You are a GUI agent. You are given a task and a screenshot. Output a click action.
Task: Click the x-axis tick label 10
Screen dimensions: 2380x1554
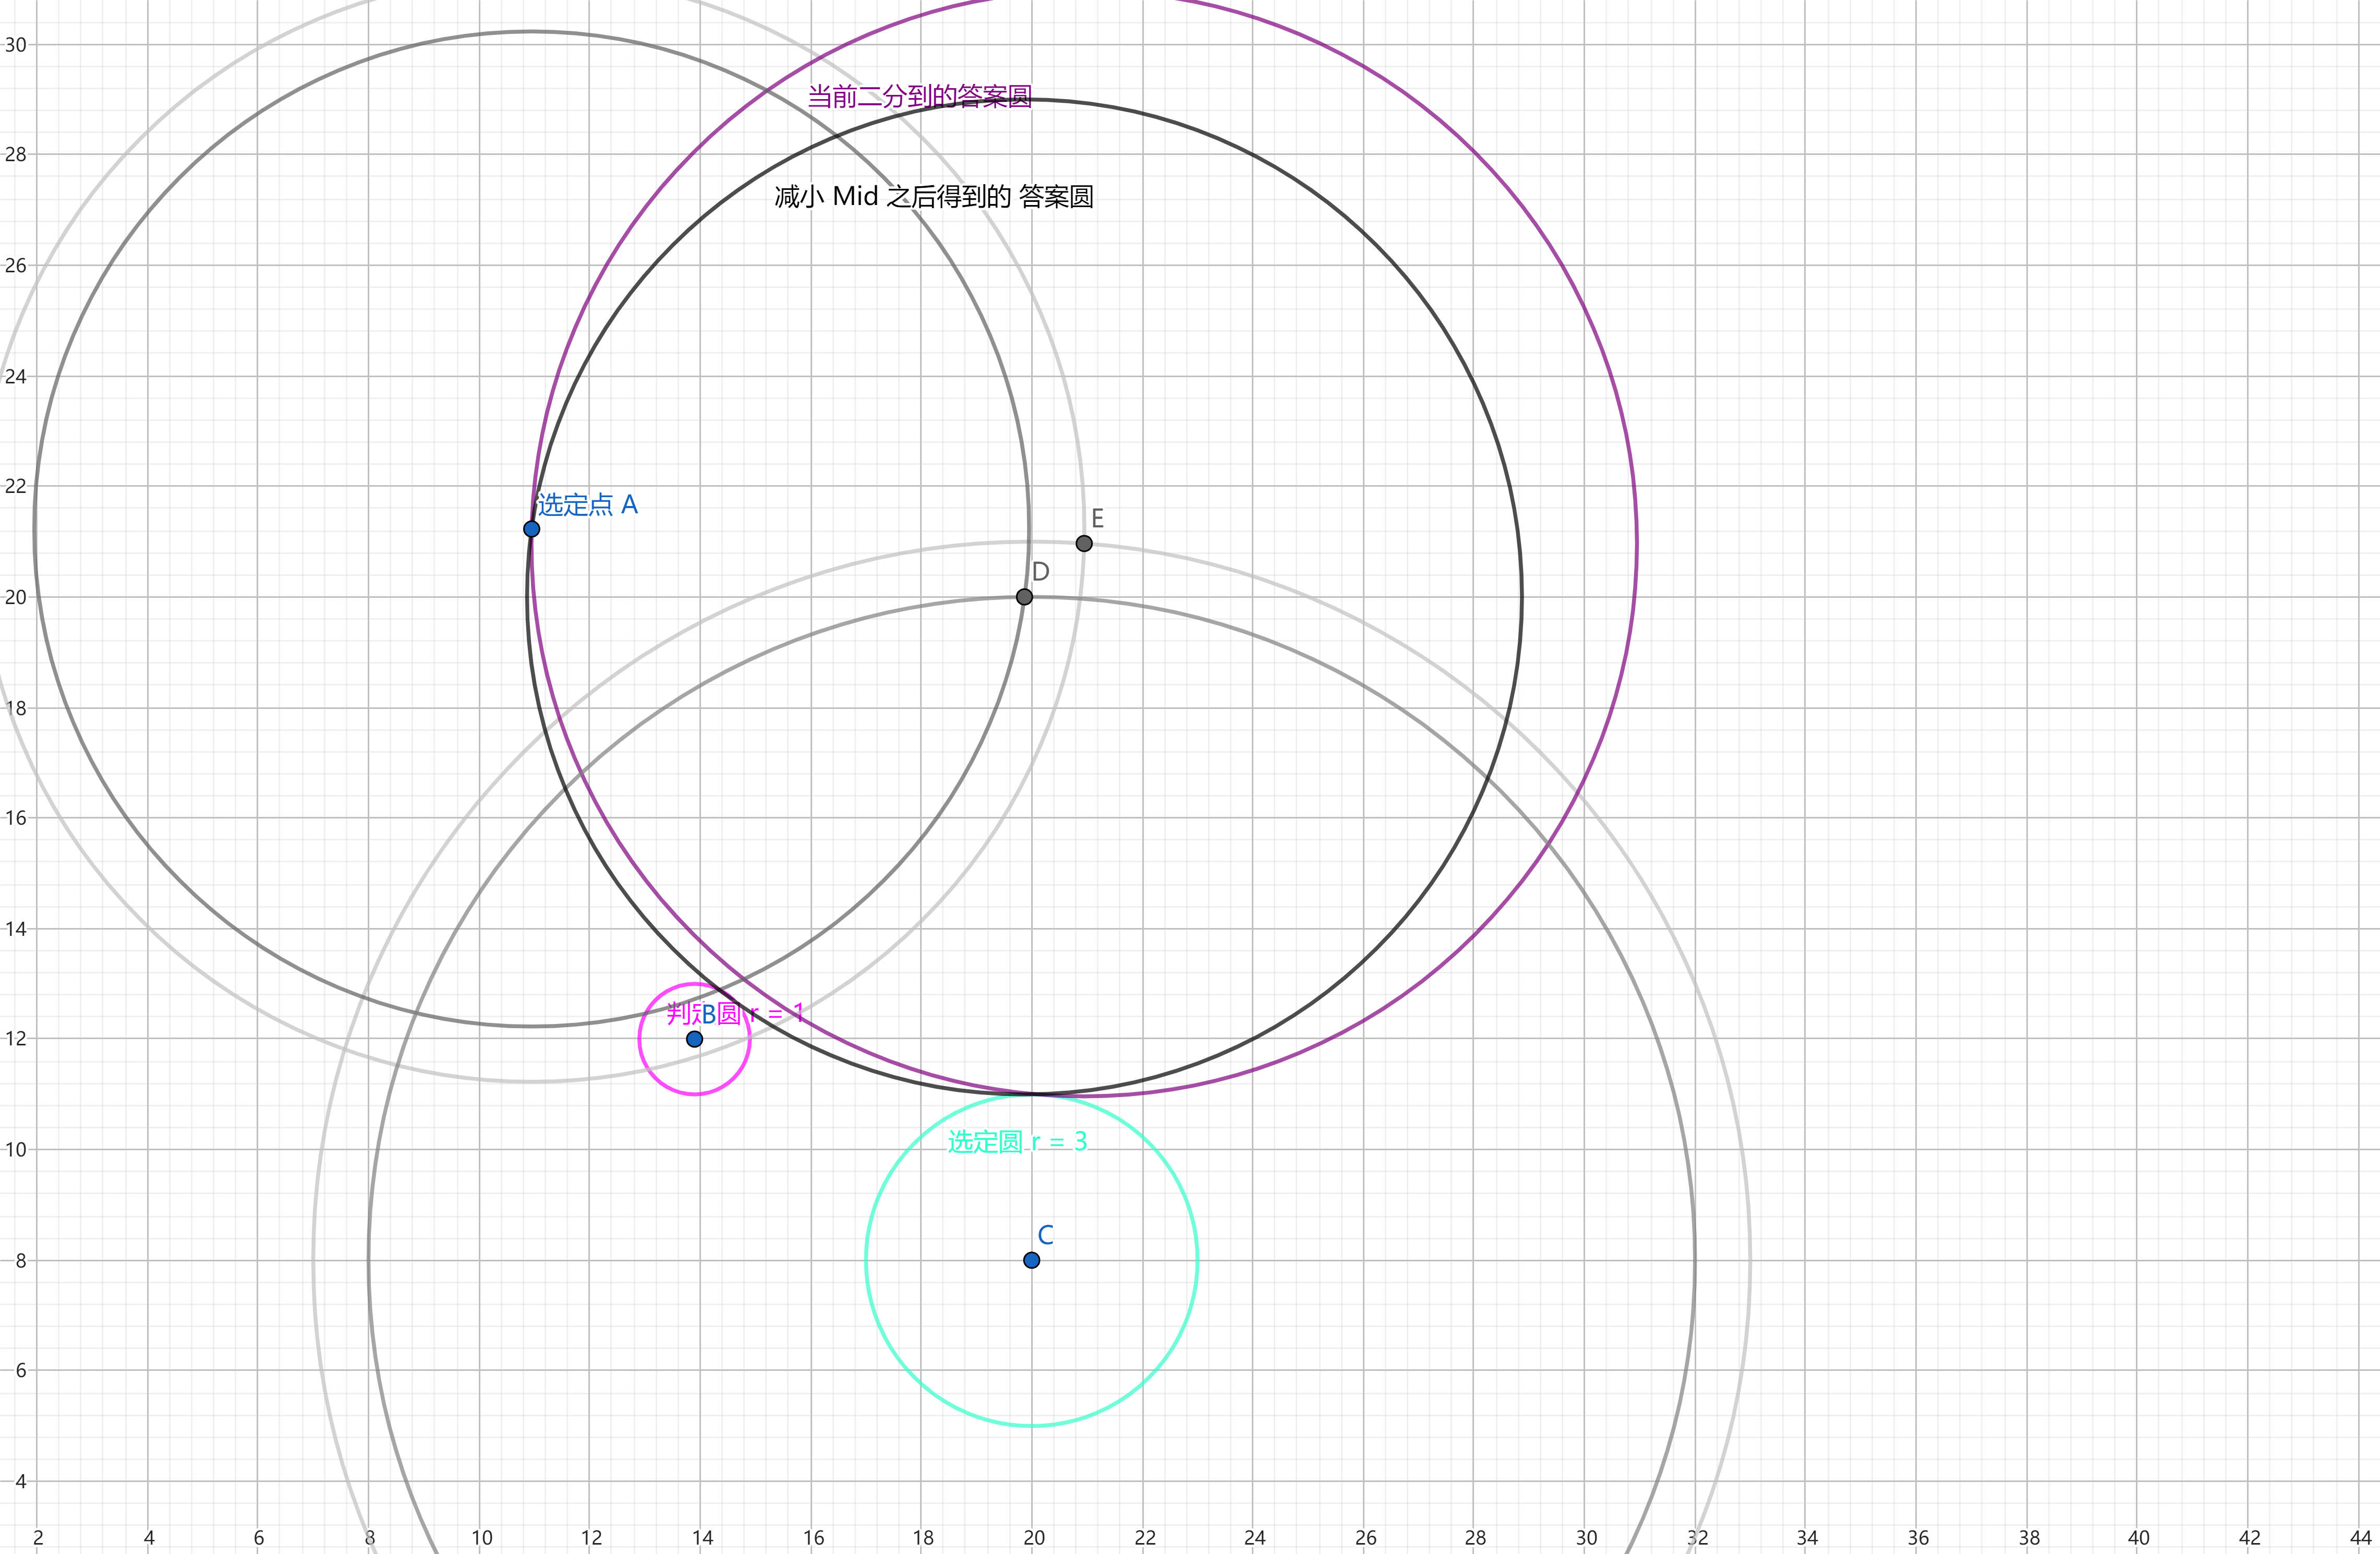(481, 1537)
